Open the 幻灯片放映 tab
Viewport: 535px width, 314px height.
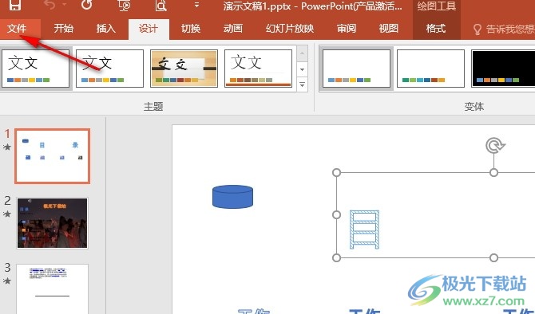coord(290,29)
